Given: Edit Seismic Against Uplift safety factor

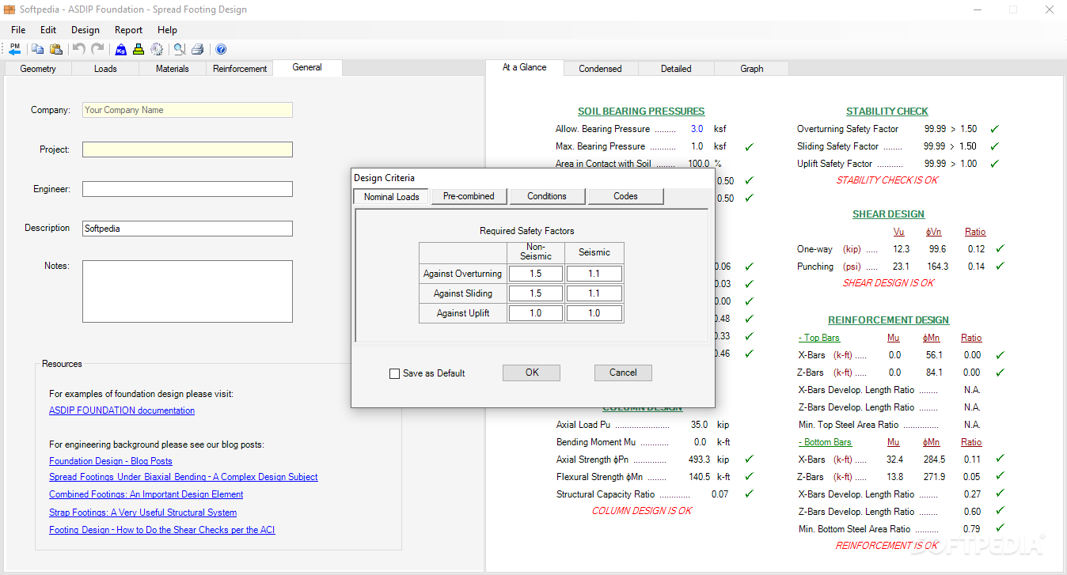Looking at the screenshot, I should [594, 313].
